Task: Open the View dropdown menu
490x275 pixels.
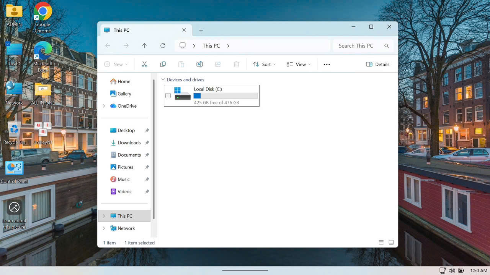Action: pos(299,65)
